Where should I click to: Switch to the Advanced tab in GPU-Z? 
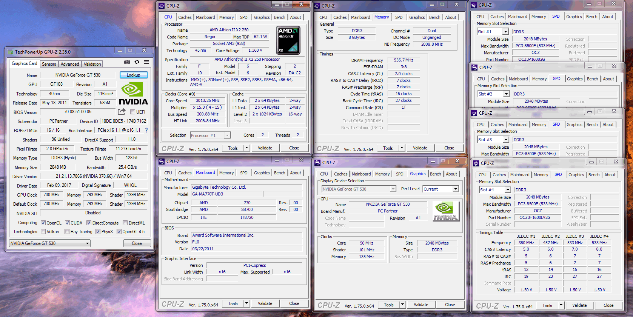(70, 64)
